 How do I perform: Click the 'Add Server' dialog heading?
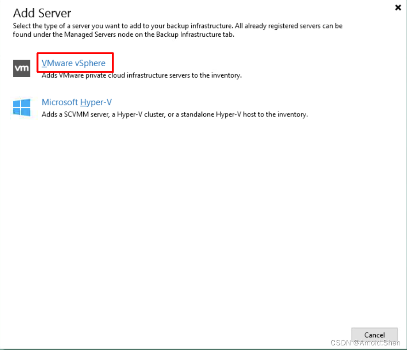tap(42, 13)
